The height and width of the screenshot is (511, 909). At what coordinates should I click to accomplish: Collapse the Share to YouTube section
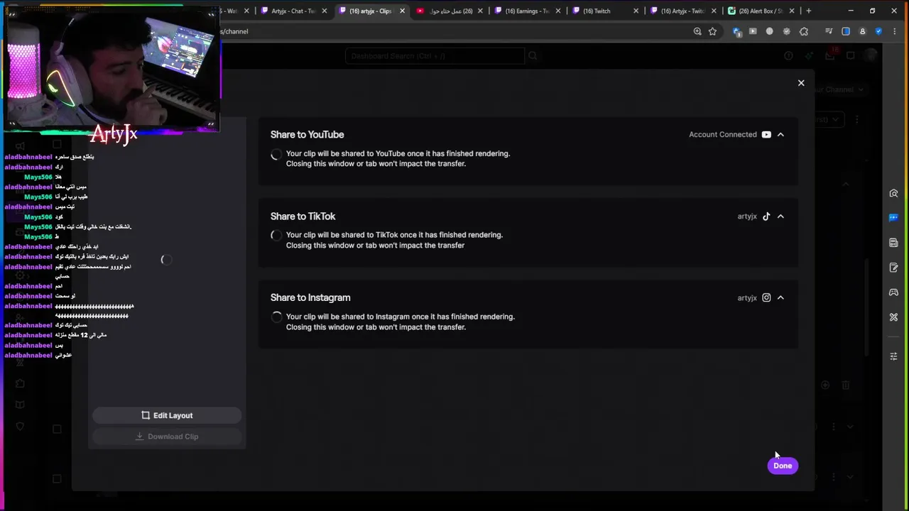pyautogui.click(x=780, y=134)
